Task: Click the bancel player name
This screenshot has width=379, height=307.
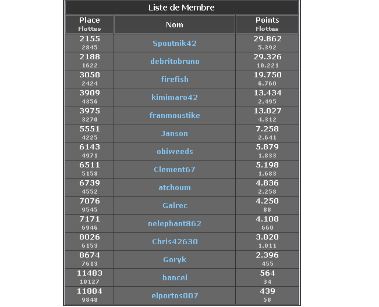Action: (175, 277)
